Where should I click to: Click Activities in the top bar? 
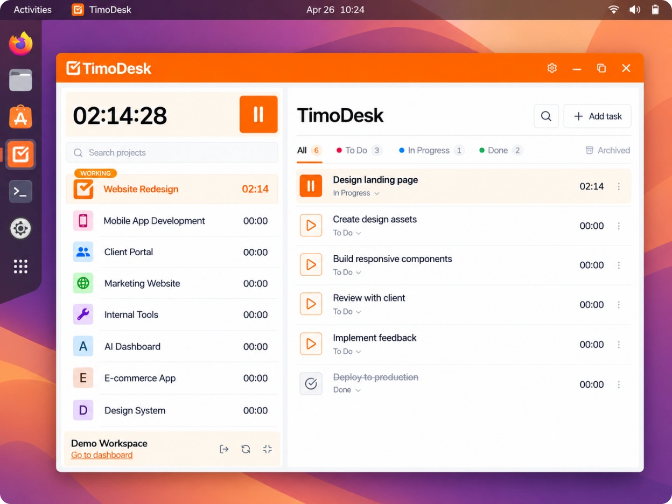(x=33, y=10)
